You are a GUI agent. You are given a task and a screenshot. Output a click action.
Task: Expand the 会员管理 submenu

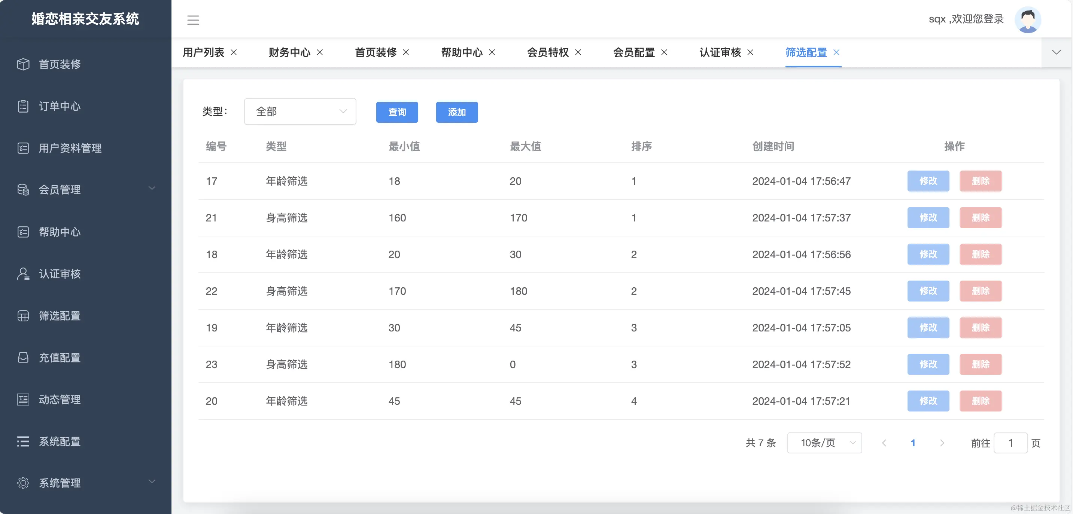60,190
